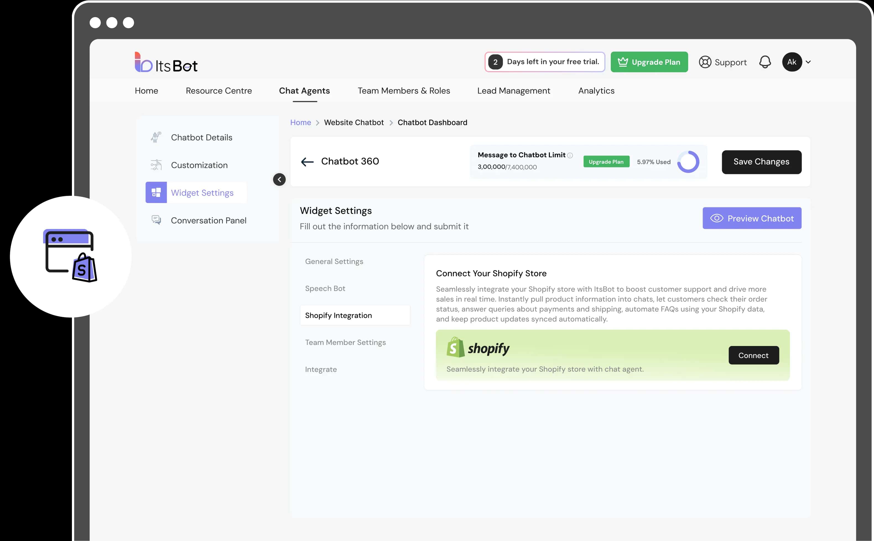Click the Chatbot Details robot icon
874x541 pixels.
click(x=156, y=137)
